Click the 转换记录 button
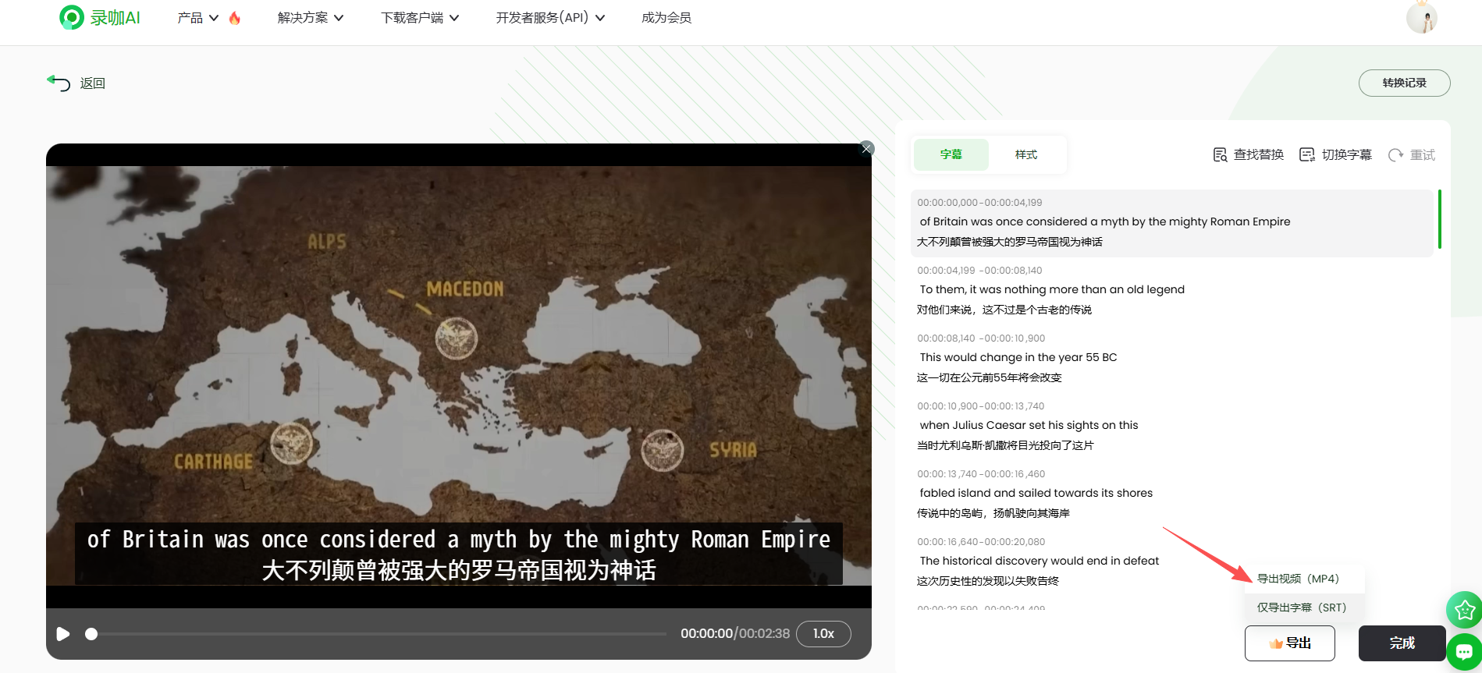The width and height of the screenshot is (1482, 673). [1404, 83]
